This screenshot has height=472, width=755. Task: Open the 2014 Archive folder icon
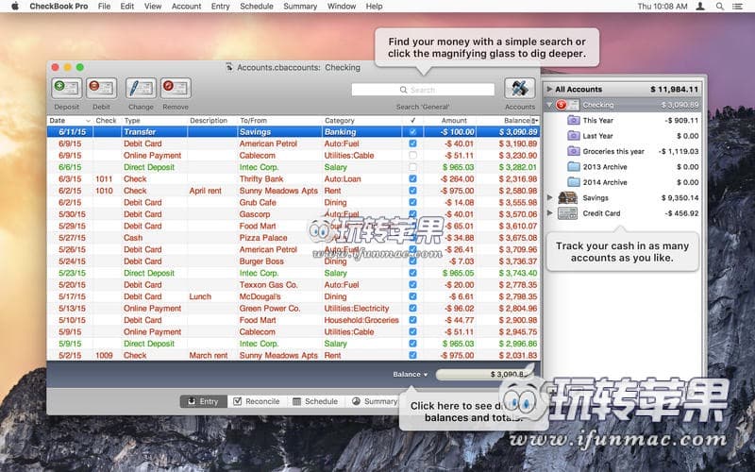coord(573,182)
